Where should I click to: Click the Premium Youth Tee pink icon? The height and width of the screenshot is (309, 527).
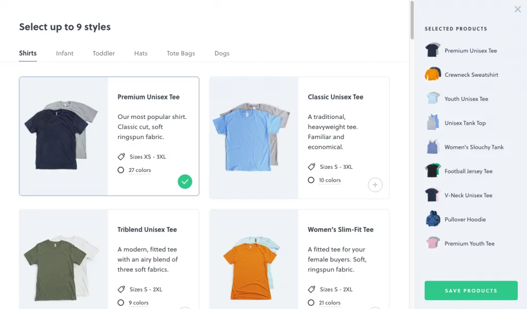(433, 243)
